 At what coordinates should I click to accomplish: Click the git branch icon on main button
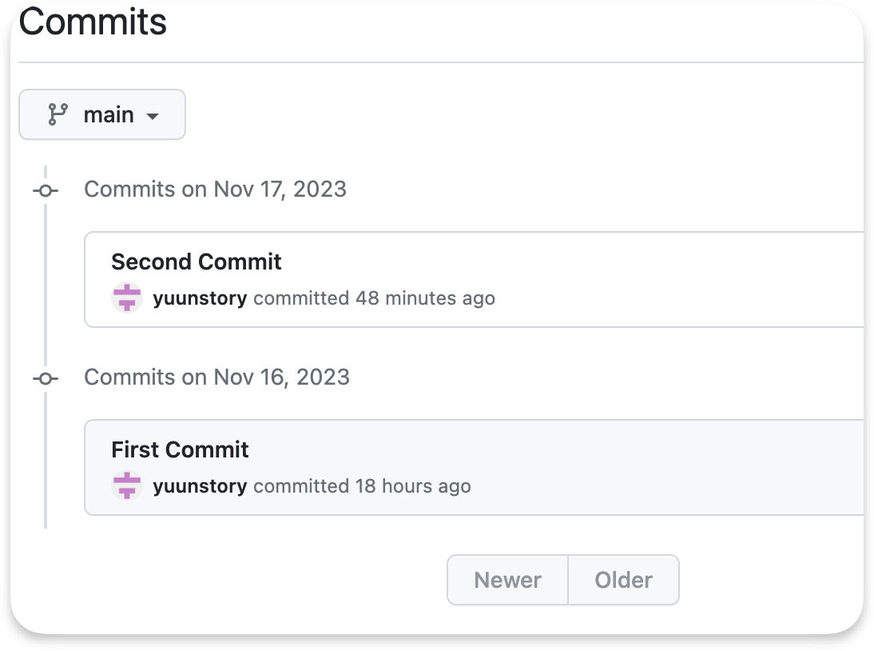coord(58,114)
